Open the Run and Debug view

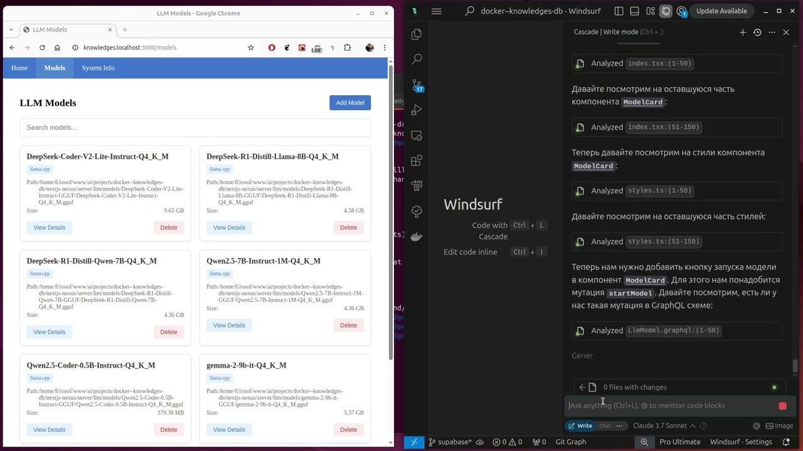click(x=417, y=110)
